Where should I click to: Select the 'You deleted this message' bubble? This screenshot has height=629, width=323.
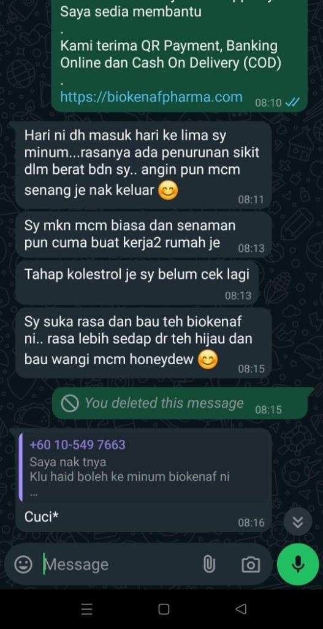(183, 404)
